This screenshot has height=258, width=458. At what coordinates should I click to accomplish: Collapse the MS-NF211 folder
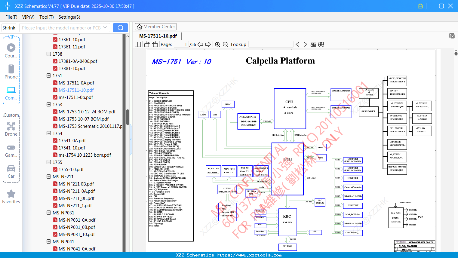coord(49,177)
